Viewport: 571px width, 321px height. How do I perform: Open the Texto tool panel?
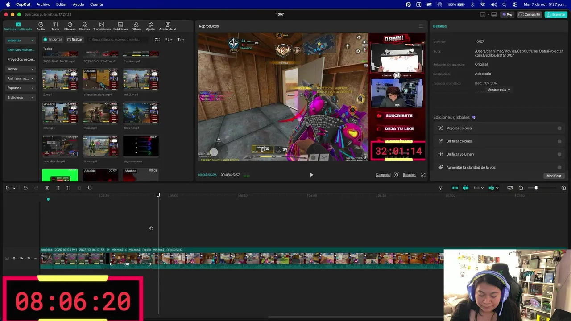(55, 26)
